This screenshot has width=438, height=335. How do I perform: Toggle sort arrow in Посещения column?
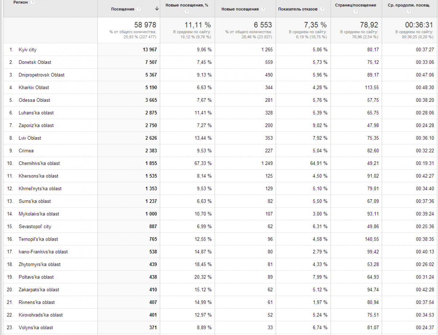(x=157, y=9)
